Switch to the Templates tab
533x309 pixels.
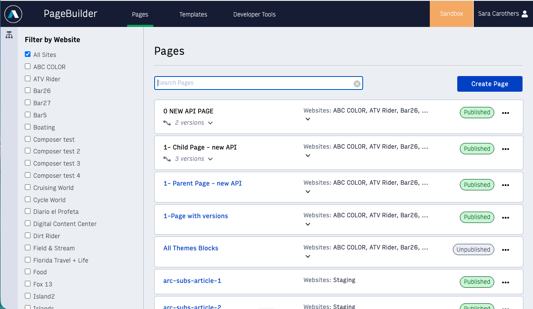click(193, 14)
